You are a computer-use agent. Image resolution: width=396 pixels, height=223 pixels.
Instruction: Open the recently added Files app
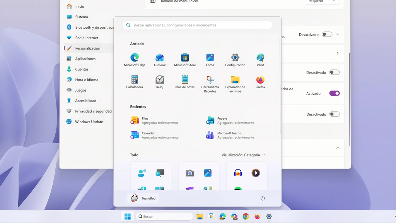pos(155,120)
